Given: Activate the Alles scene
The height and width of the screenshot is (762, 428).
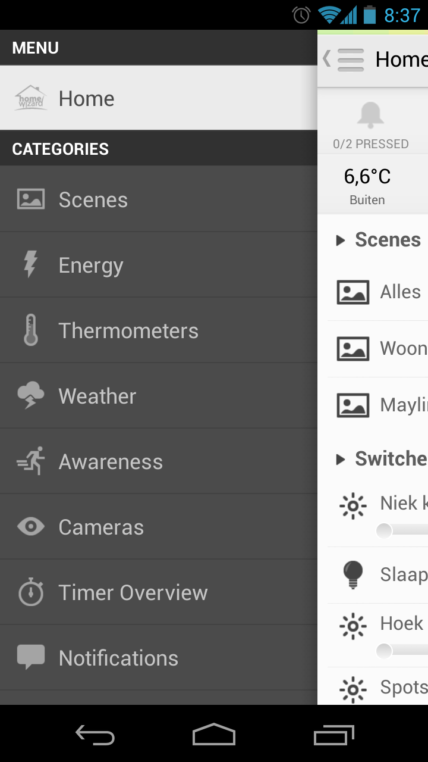Looking at the screenshot, I should pos(401,292).
